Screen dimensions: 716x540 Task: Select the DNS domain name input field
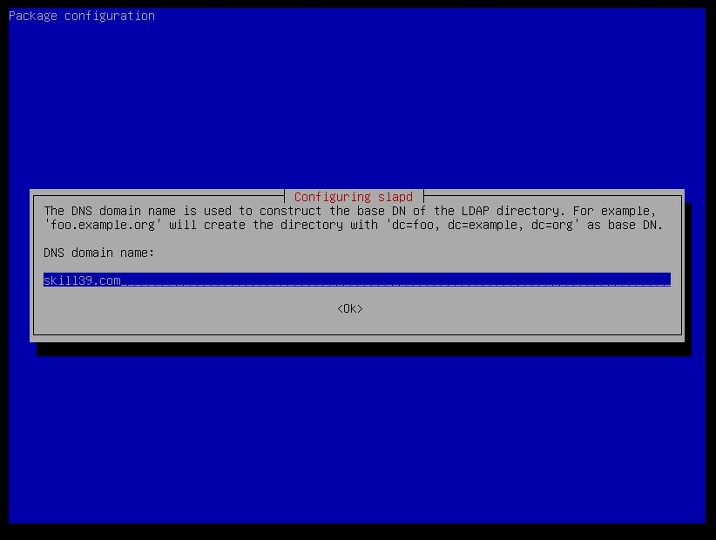tap(348, 280)
